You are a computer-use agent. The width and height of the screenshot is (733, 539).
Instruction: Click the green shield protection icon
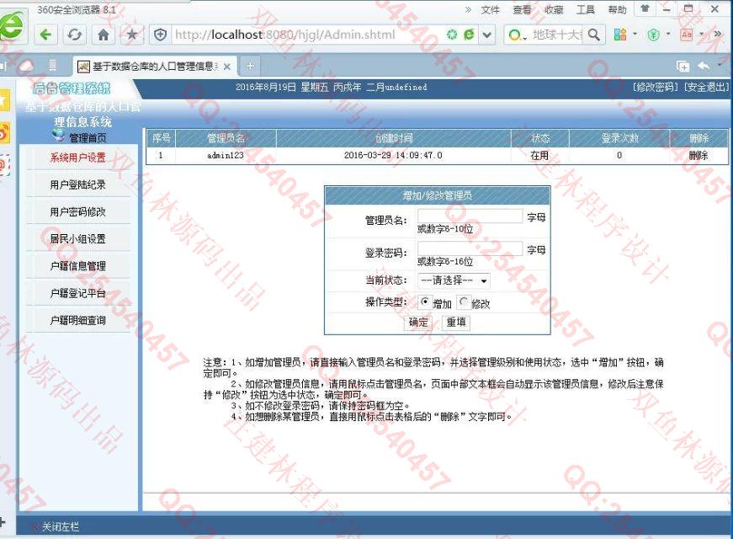click(x=653, y=35)
